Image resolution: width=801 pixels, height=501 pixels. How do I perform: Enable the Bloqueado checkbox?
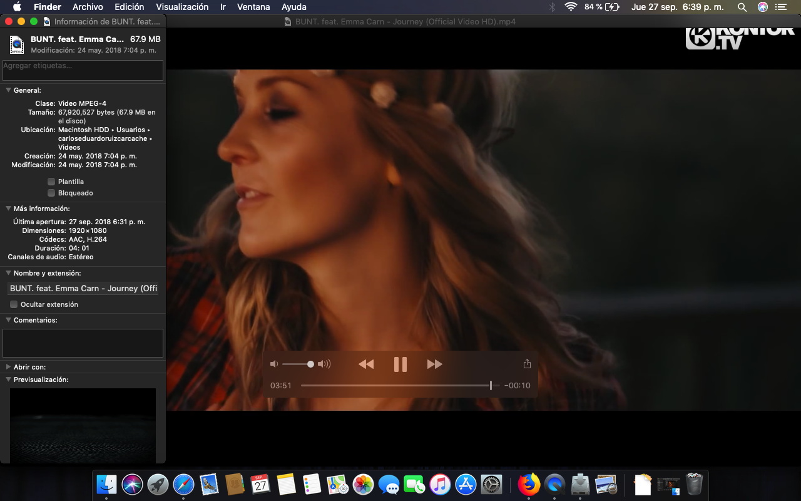[x=51, y=193]
